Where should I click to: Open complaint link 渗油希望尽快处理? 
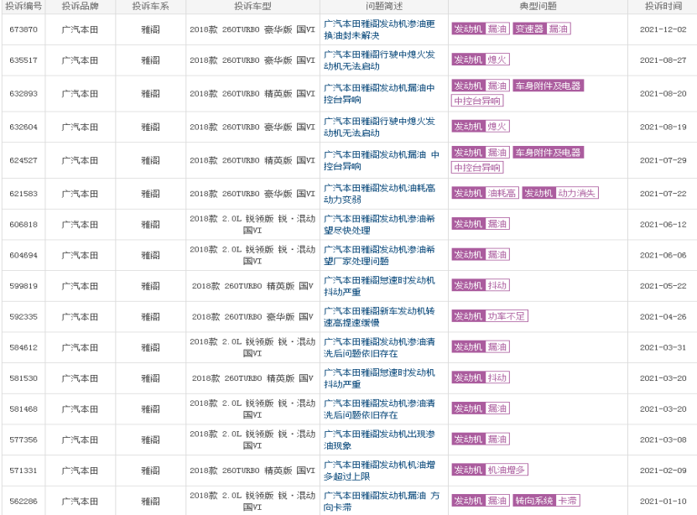point(379,225)
